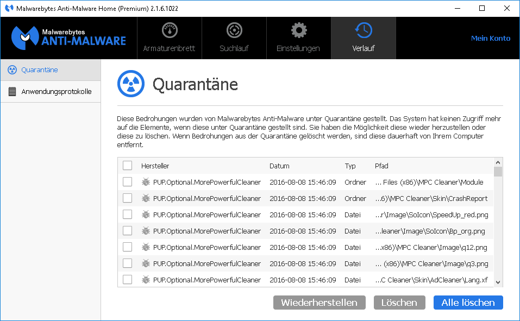This screenshot has width=520, height=321.
Task: Tick the checkbox for q3.png
Action: 127,263
